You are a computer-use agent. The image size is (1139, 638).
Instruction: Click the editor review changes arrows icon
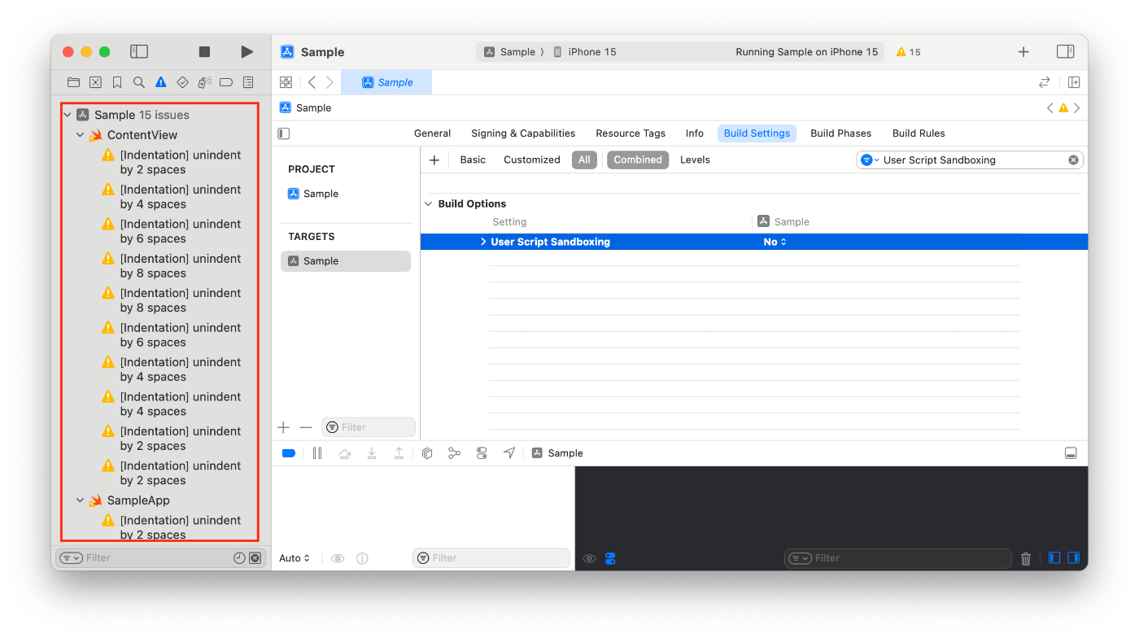click(1045, 82)
